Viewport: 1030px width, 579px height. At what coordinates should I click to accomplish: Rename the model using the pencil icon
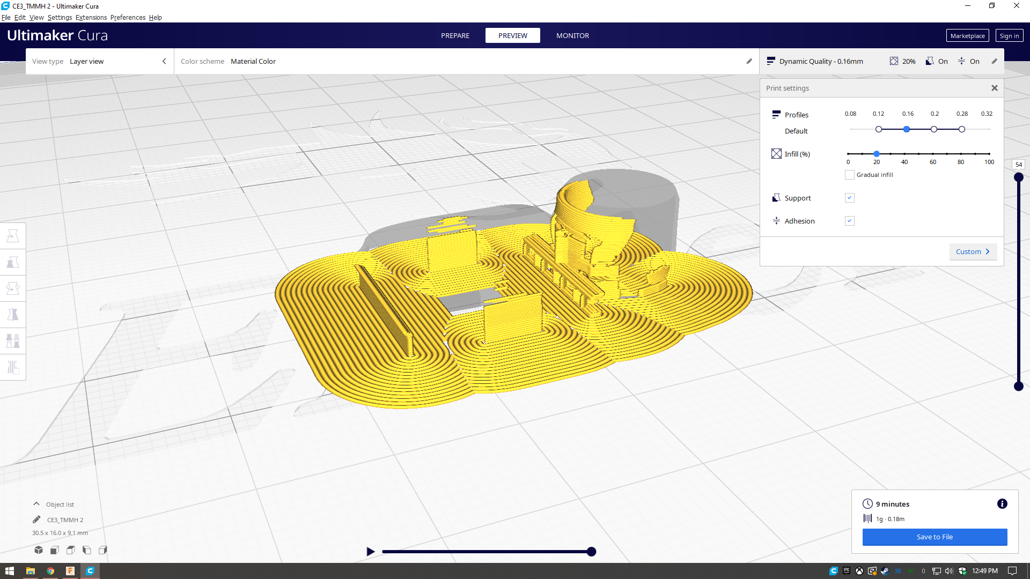click(36, 519)
